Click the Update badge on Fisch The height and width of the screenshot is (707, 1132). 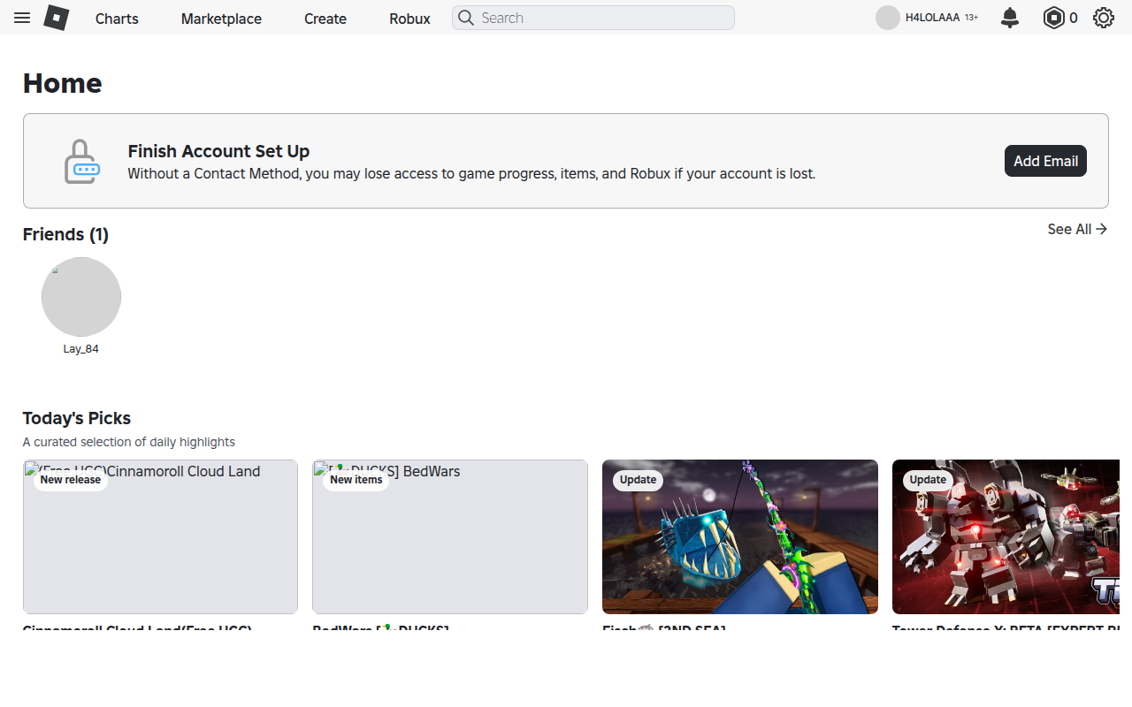click(638, 480)
